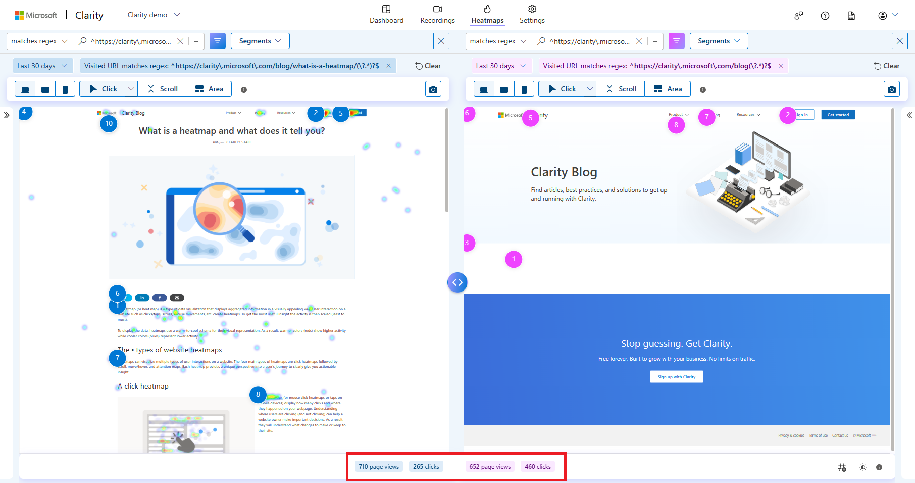Expand right pane matches regex dropdown
This screenshot has width=915, height=483.
pyautogui.click(x=498, y=41)
